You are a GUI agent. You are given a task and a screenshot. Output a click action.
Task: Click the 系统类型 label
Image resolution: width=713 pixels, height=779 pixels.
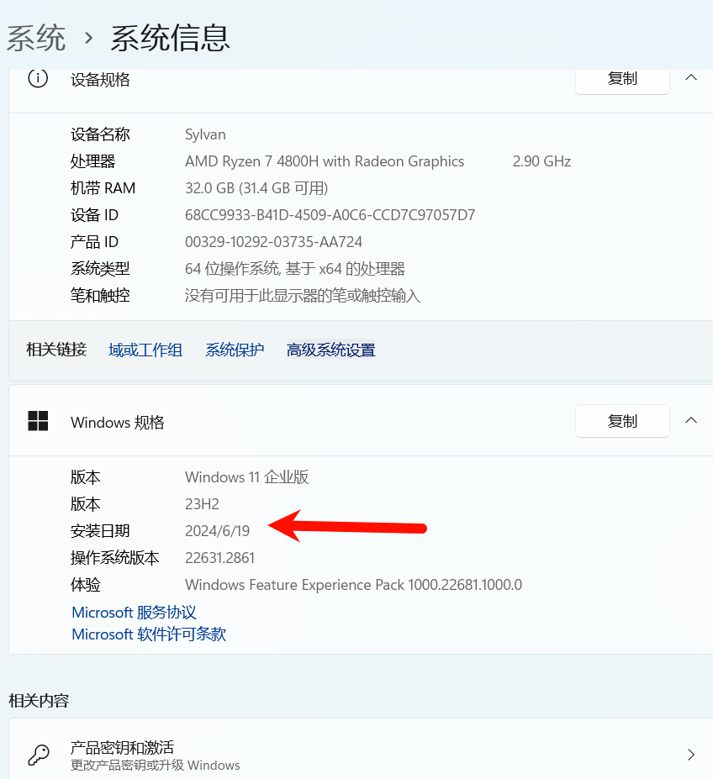click(x=100, y=268)
